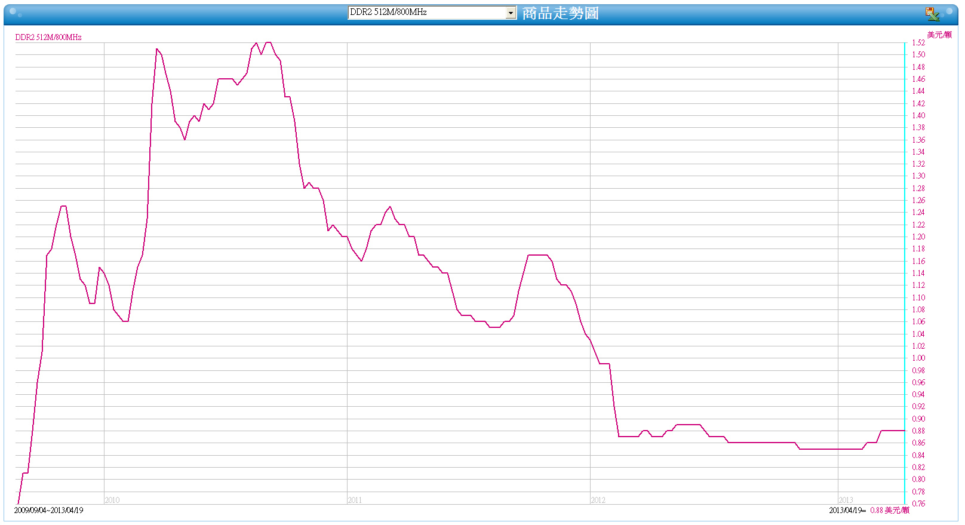Screen dimensions: 965x525
Task: Click the 1.50 value on price axis
Action: 918,54
